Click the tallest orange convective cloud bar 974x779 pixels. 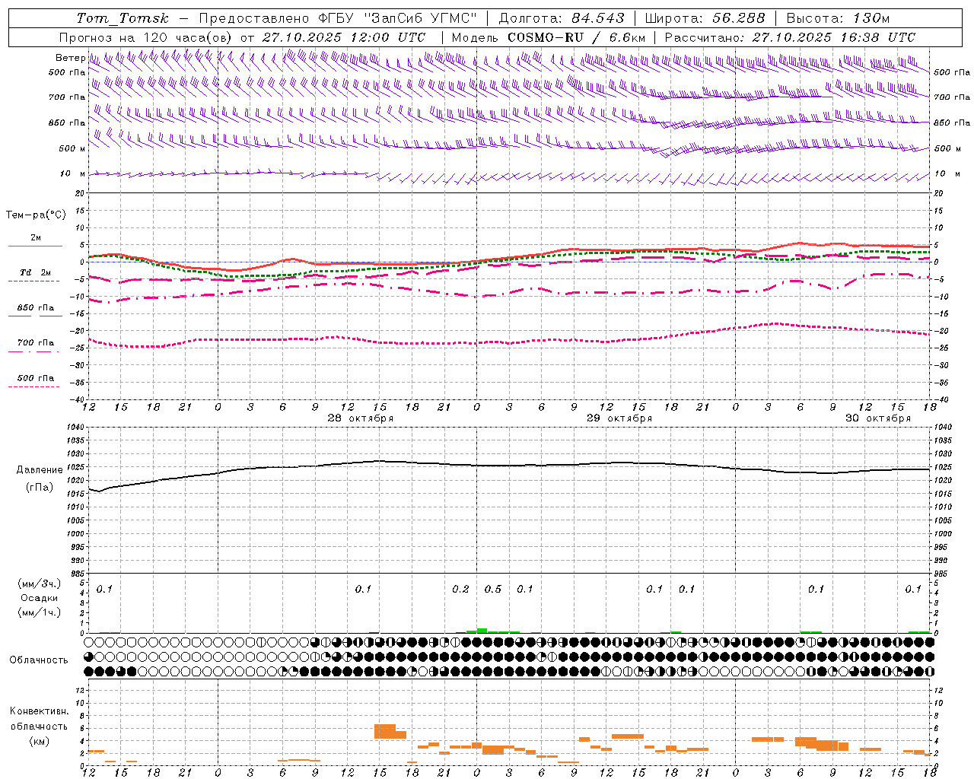click(x=385, y=731)
